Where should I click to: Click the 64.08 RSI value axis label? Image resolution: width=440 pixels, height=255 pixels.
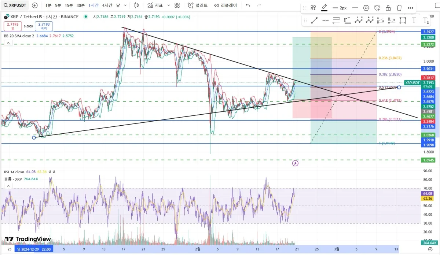coord(428,193)
